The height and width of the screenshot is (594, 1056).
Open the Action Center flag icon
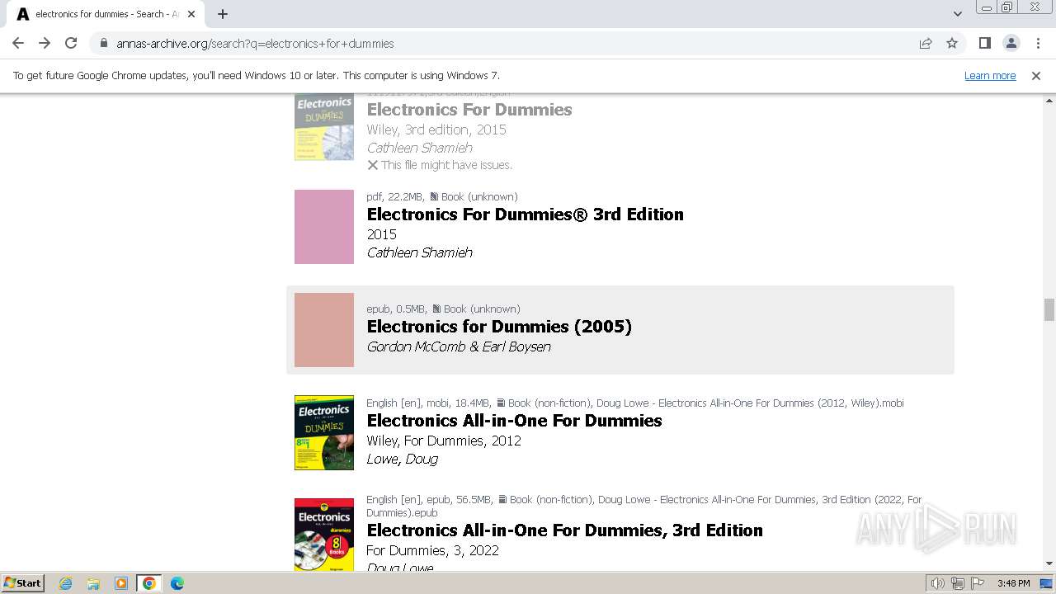coord(977,583)
